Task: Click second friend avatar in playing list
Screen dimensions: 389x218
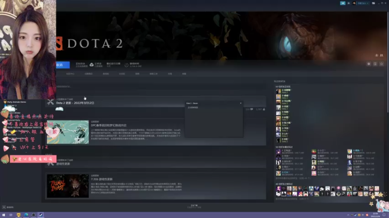Action: point(278,96)
